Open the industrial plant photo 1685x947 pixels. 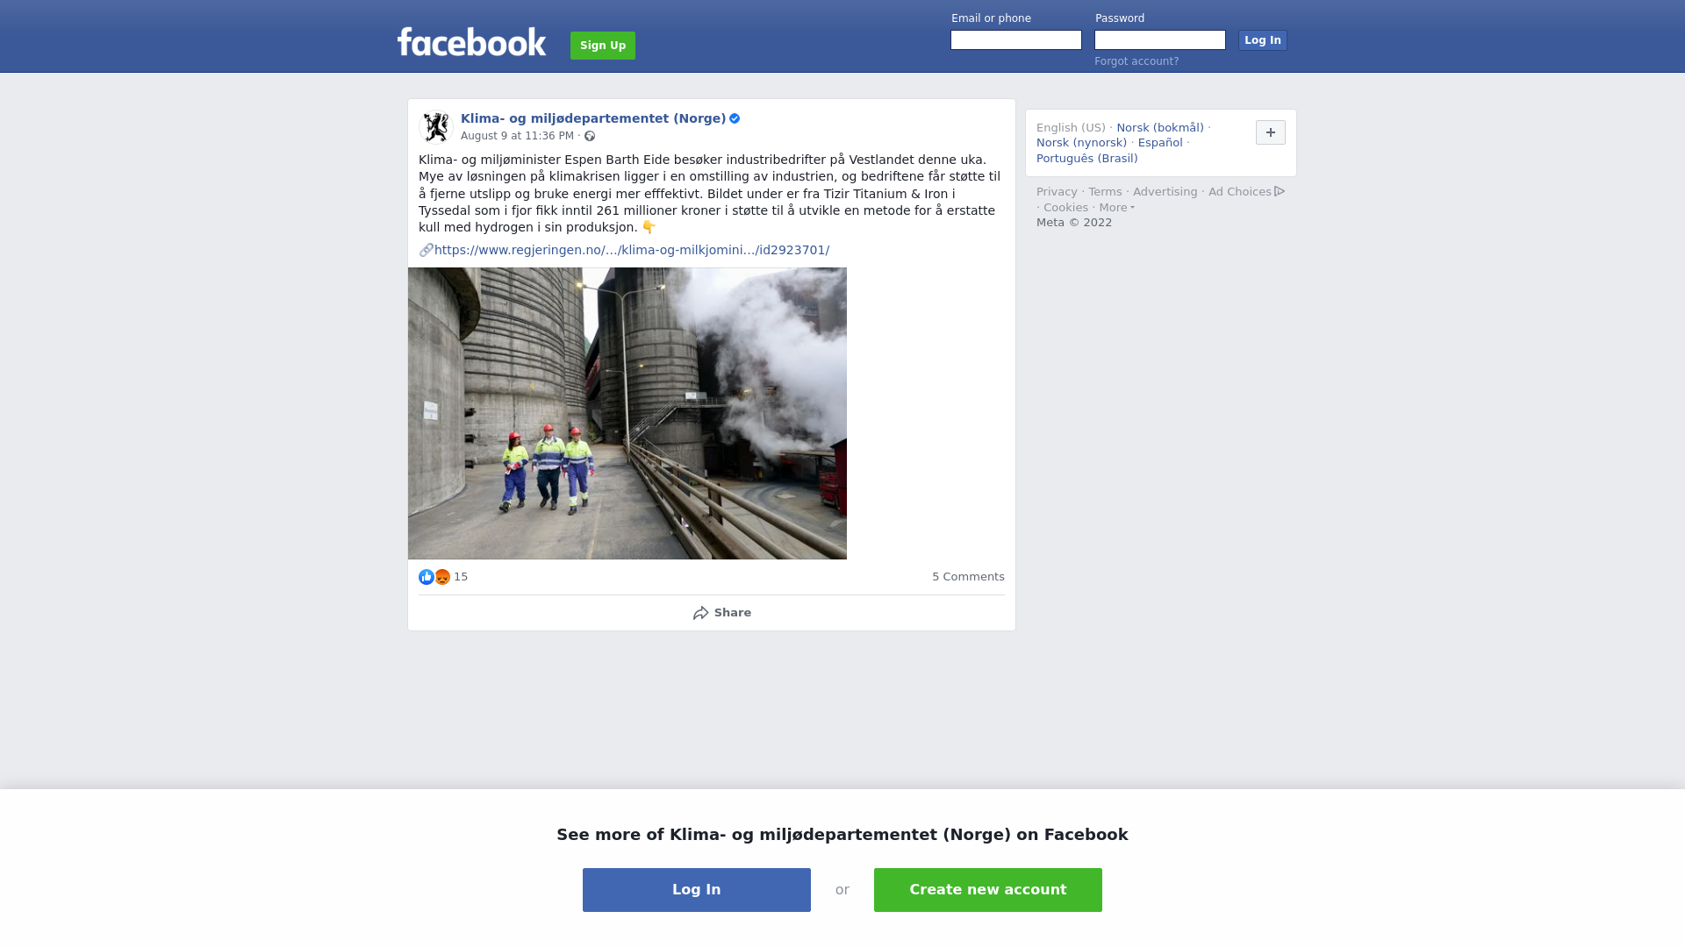coord(627,414)
